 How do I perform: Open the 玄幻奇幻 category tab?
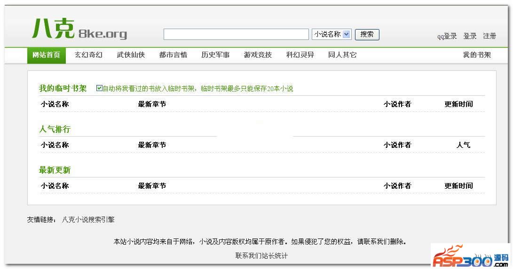[x=88, y=55]
